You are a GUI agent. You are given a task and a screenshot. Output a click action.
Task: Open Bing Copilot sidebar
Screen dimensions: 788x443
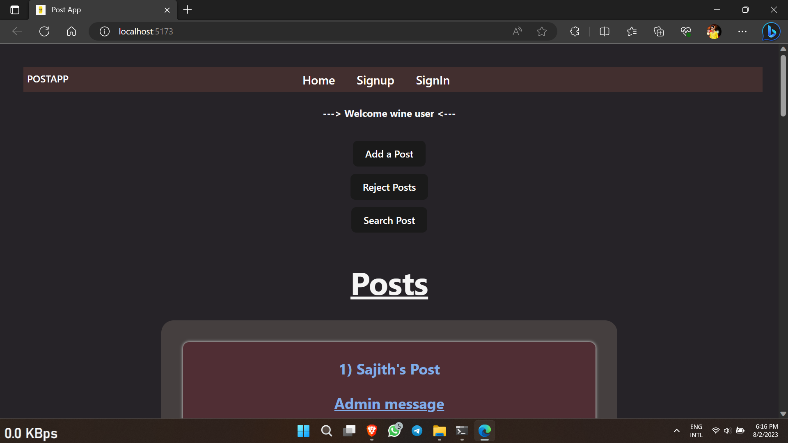coord(771,31)
